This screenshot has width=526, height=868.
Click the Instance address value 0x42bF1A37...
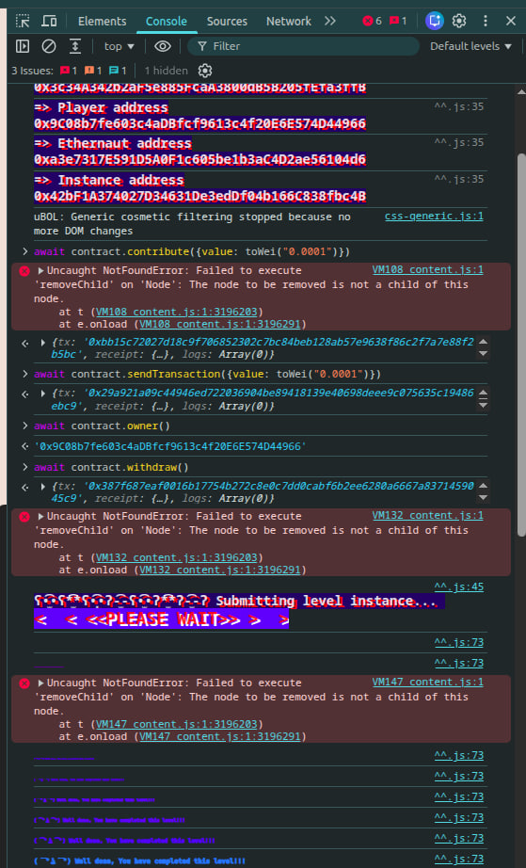(x=199, y=197)
